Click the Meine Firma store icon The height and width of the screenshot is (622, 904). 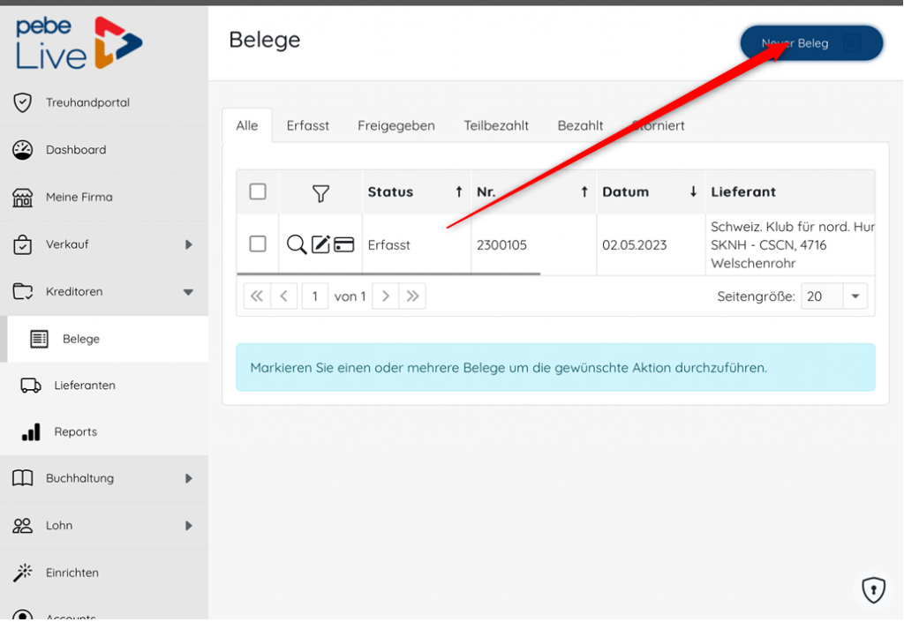[22, 197]
